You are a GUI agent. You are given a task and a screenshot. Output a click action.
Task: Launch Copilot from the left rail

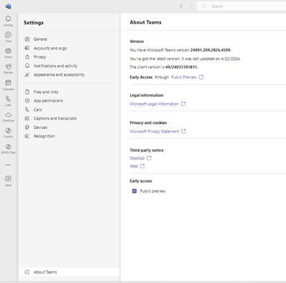(9, 133)
